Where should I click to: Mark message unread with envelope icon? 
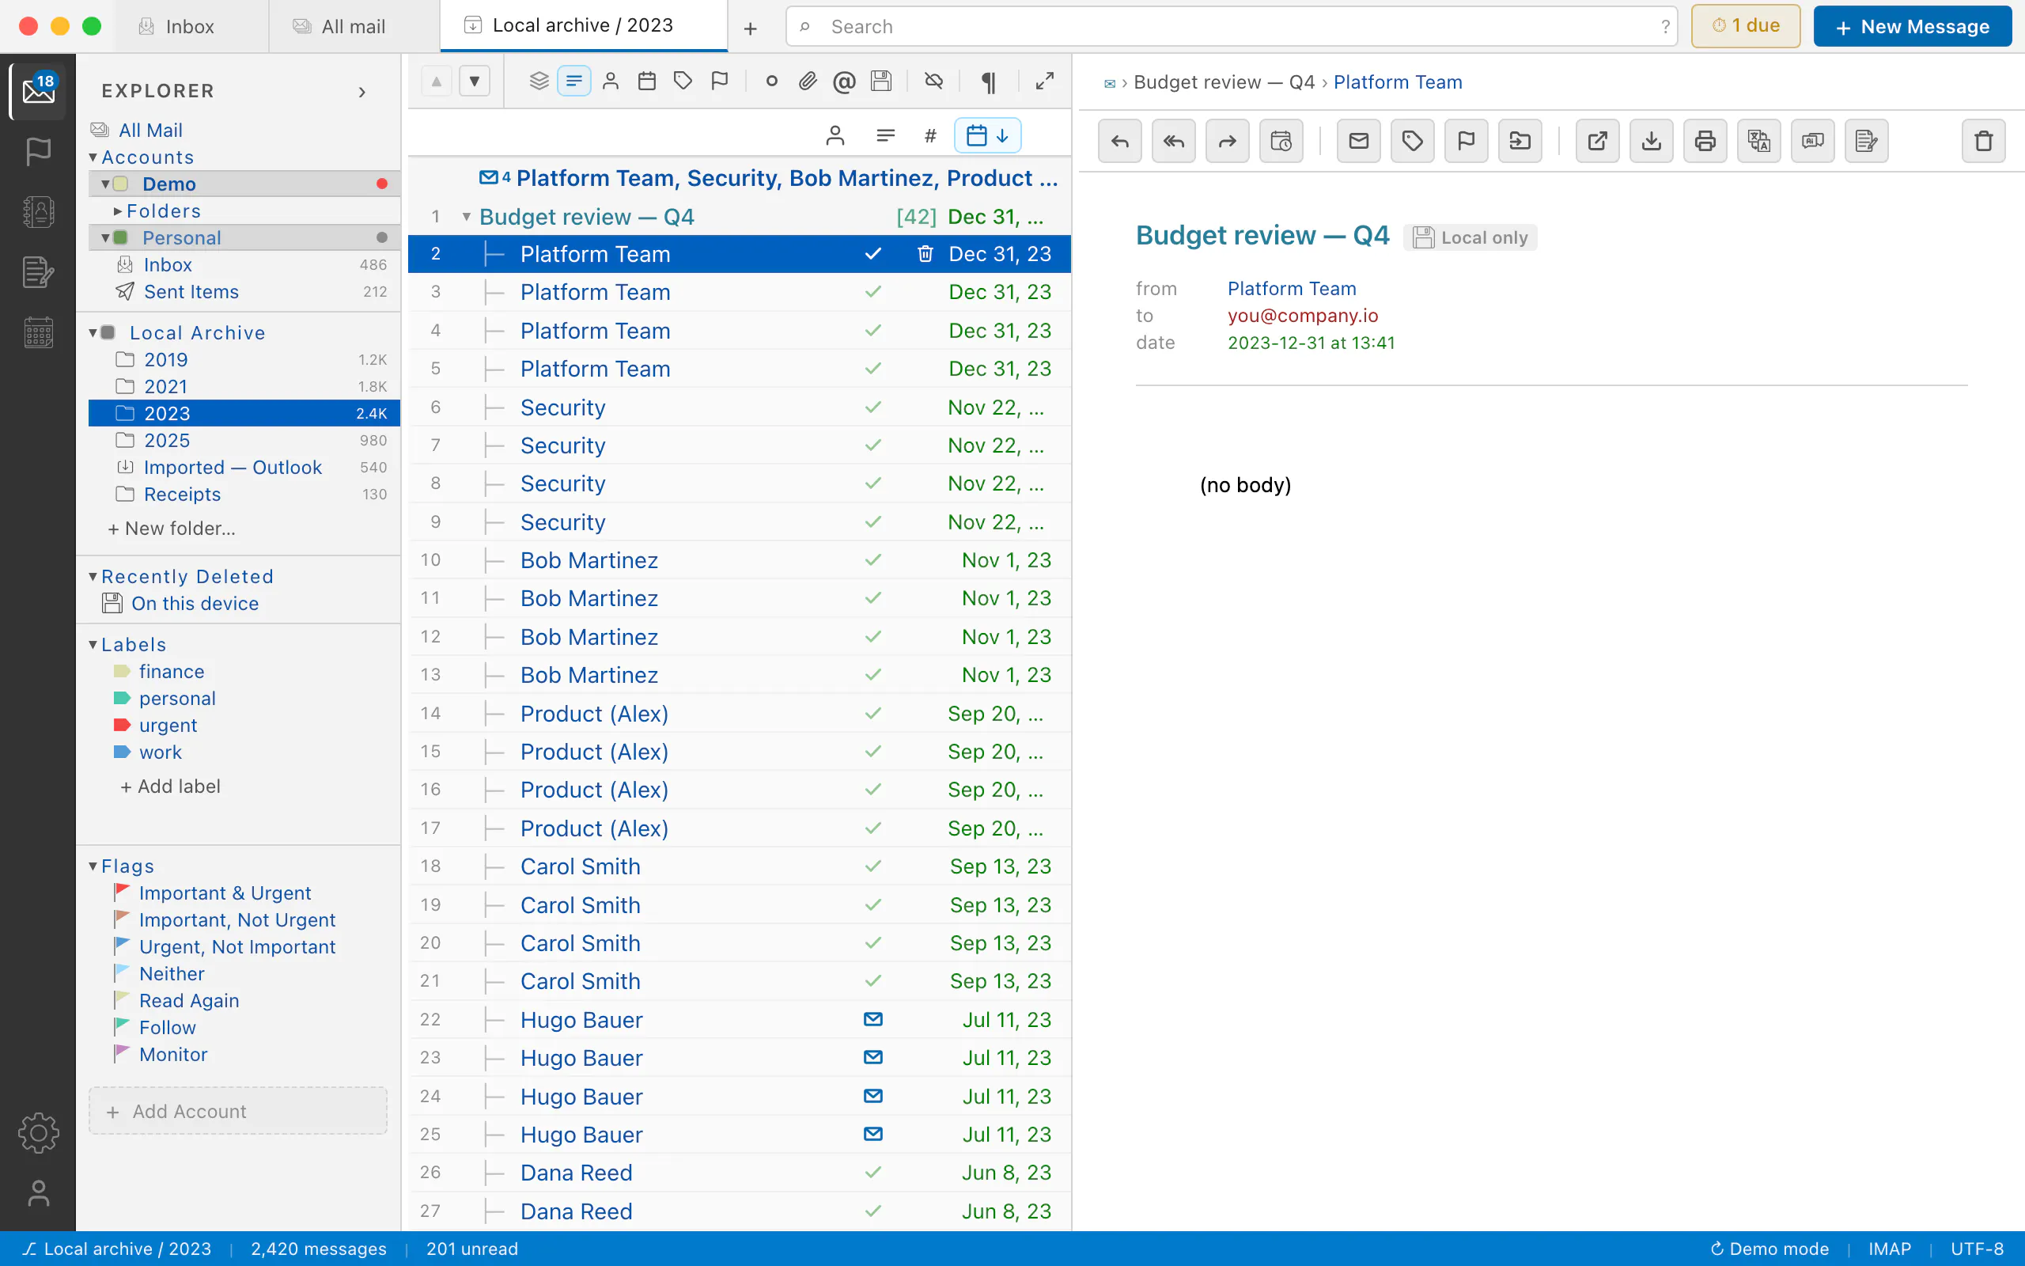(1359, 141)
